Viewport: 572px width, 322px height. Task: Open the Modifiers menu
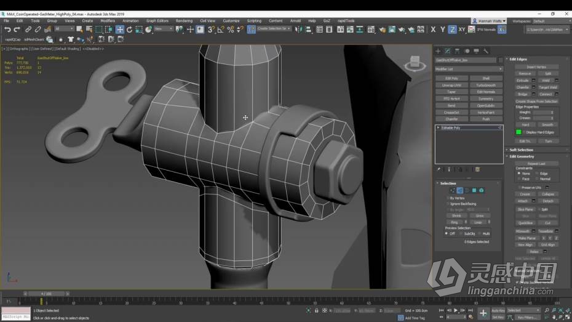tap(108, 21)
